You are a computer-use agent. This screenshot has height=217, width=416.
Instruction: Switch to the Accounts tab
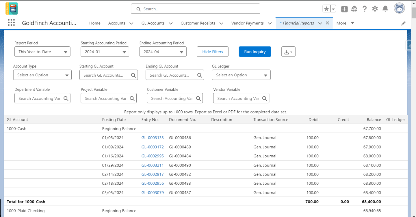(117, 23)
